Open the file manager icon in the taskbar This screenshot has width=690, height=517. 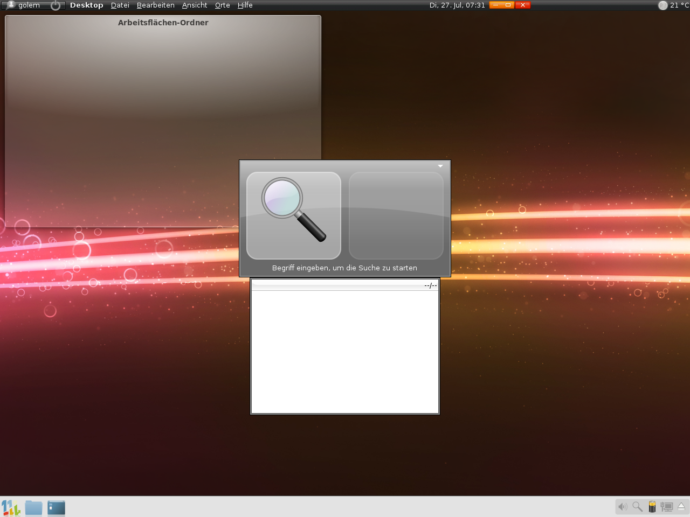click(56, 507)
